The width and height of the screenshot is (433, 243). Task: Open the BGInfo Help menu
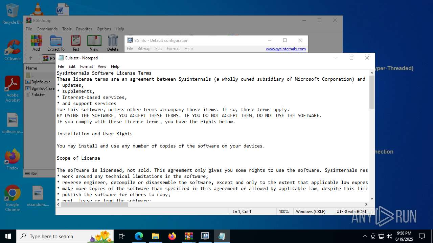pyautogui.click(x=188, y=49)
